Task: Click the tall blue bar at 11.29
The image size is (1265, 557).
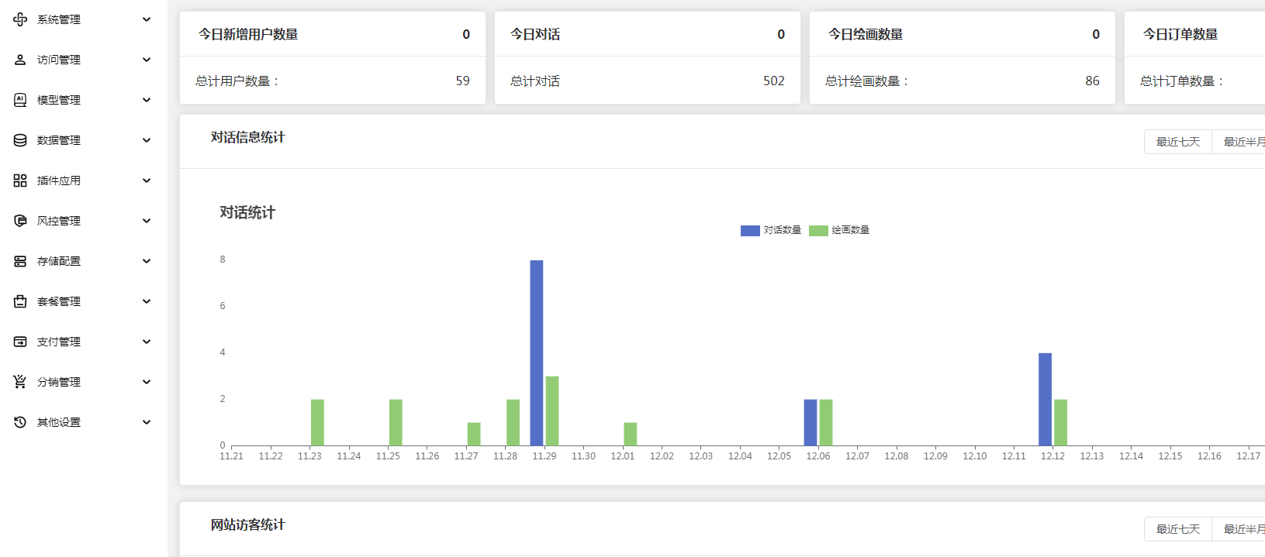Action: (x=537, y=352)
